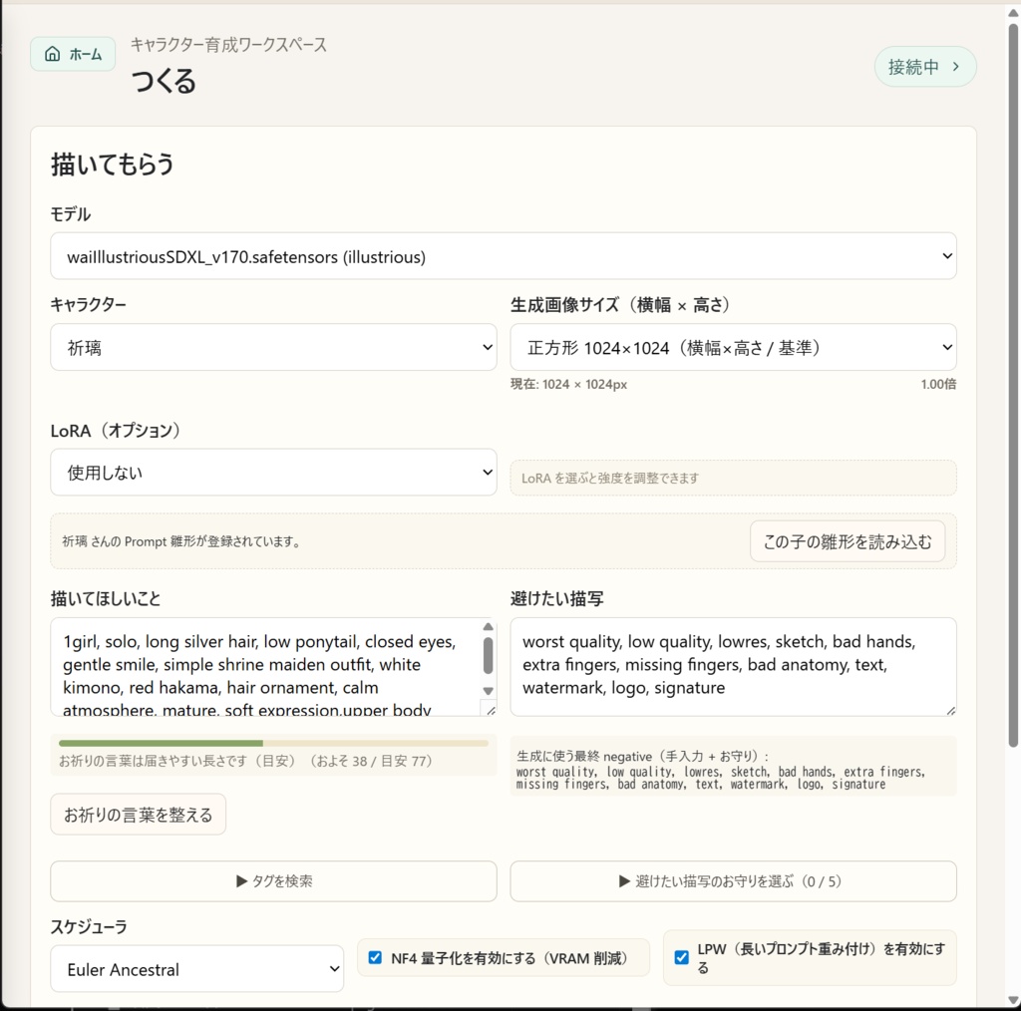Expand 避けたい描写のお守りを選ぶ (0 / 5)

pos(733,881)
